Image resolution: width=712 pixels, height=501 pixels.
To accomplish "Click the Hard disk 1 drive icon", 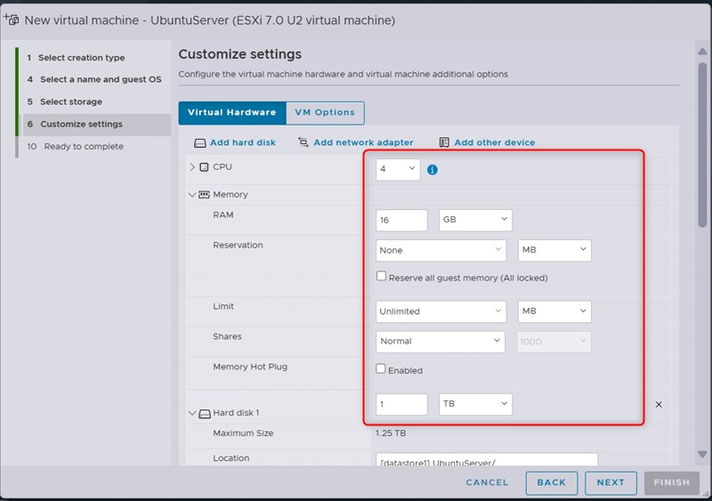I will point(205,413).
